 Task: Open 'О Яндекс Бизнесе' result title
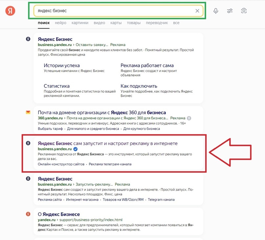pyautogui.click(x=59, y=214)
